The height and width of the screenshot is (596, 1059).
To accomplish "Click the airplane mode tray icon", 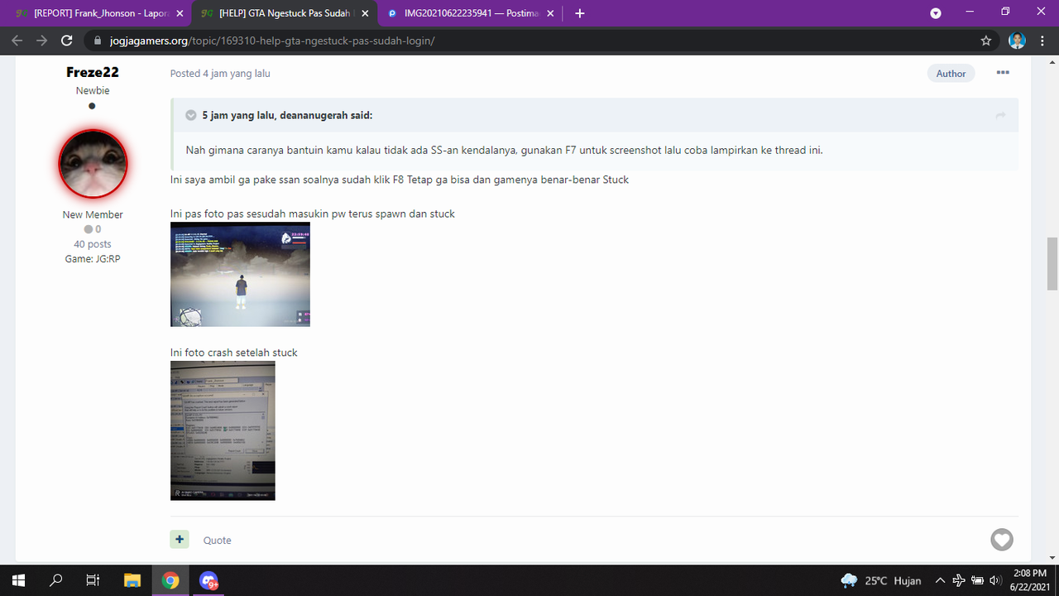I will pos(959,580).
